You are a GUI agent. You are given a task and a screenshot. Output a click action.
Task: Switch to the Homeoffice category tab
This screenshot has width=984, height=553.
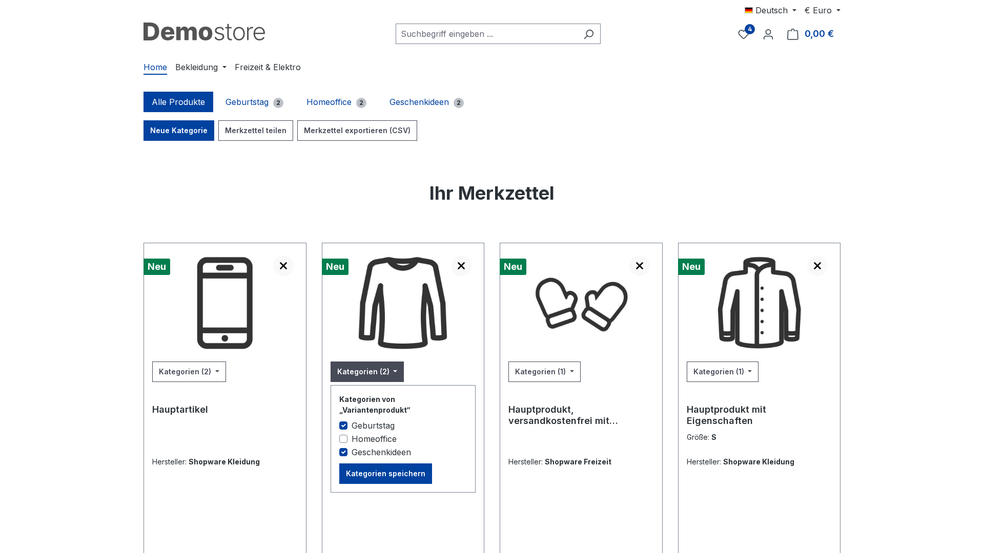[336, 102]
